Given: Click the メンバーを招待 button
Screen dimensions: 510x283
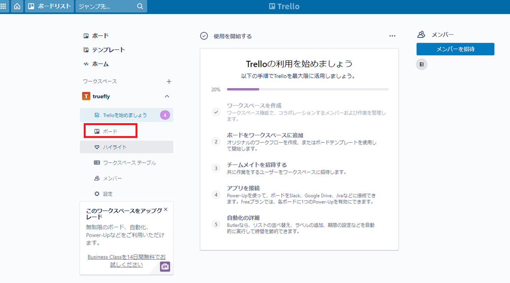Looking at the screenshot, I should coord(455,49).
